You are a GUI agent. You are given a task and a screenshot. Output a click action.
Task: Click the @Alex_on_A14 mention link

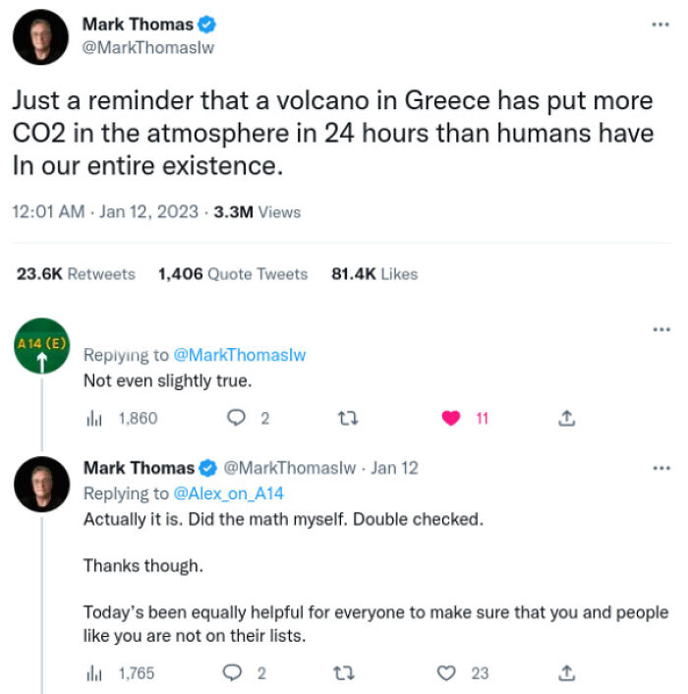pos(229,493)
